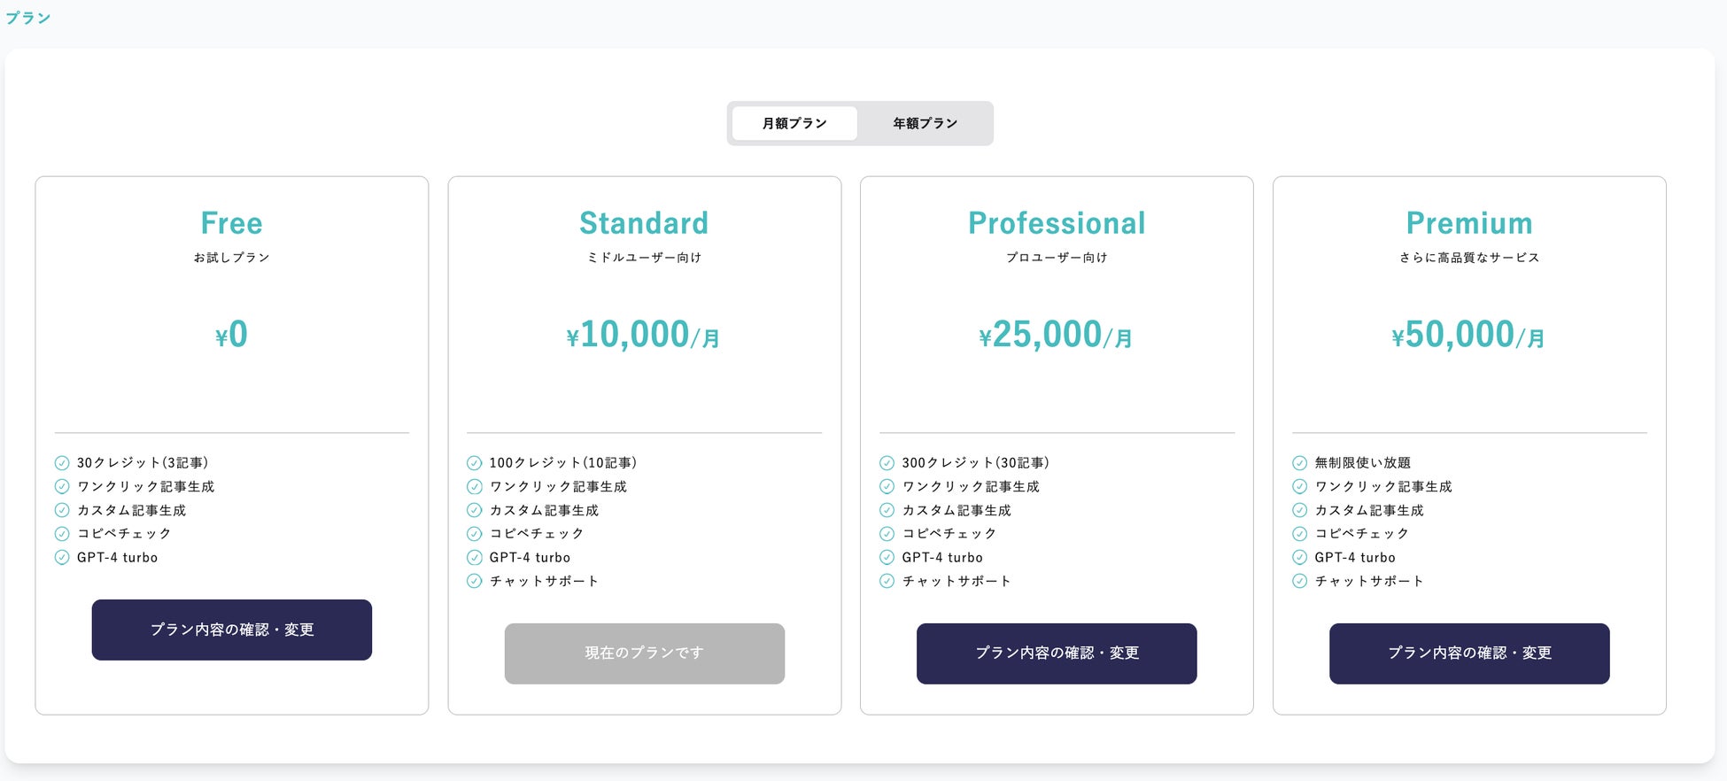
Task: Click Free plan's GPT-4 turbo check icon
Action: pos(62,558)
